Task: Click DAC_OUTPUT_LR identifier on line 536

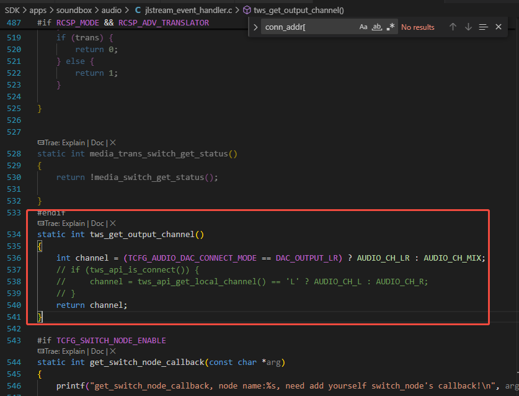Action: coord(307,258)
